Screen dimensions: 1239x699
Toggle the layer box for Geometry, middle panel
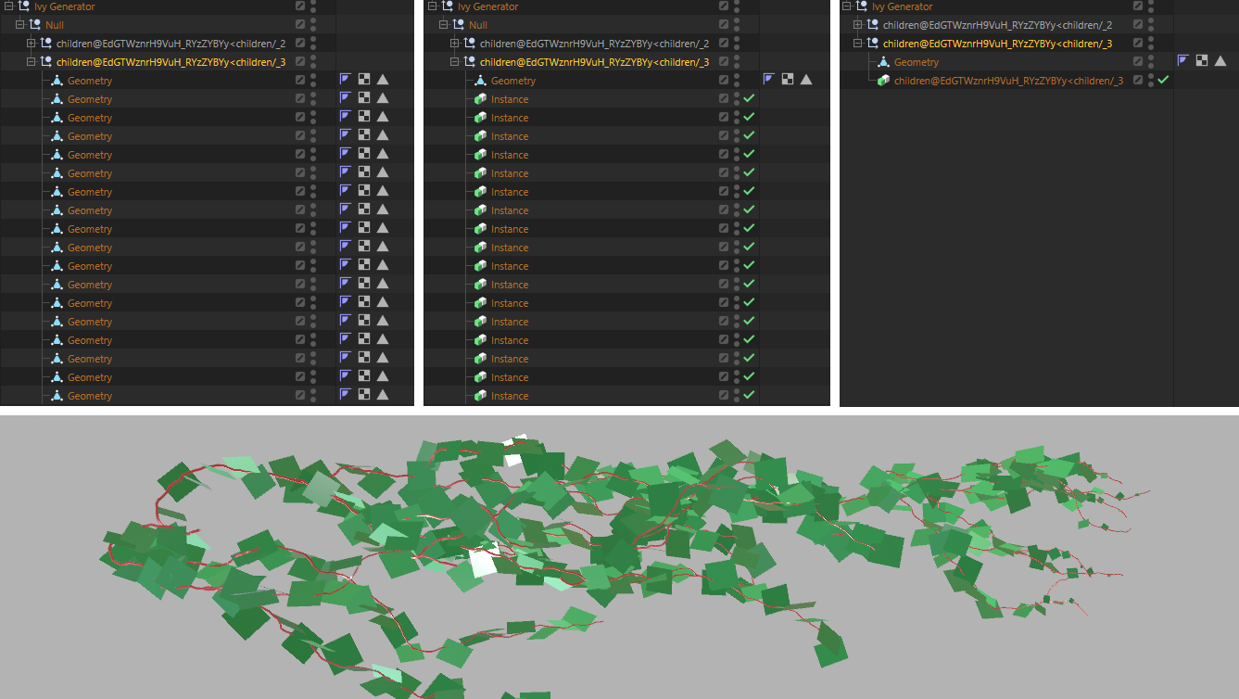(x=724, y=81)
